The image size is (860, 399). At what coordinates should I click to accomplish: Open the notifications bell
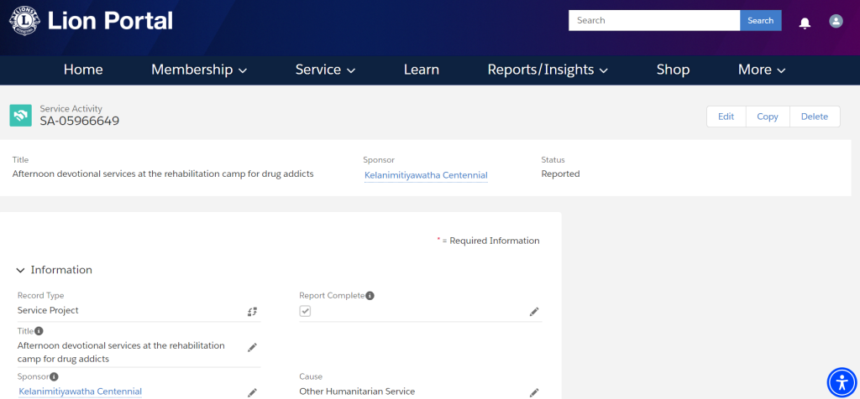[x=805, y=23]
